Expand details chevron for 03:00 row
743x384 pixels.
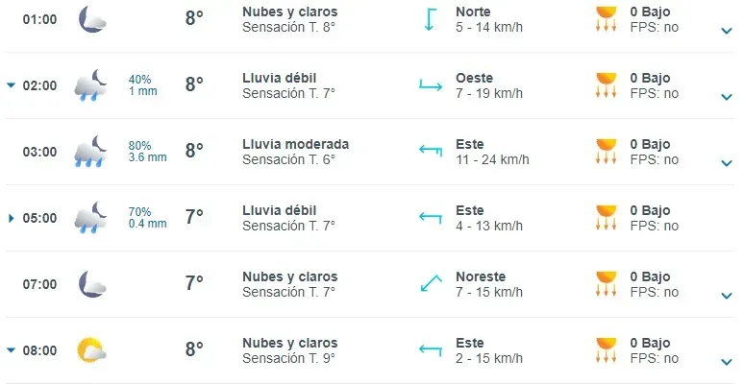pyautogui.click(x=727, y=163)
